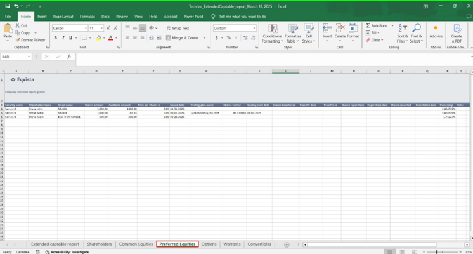Click the Cut scissors icon
The image size is (473, 254).
18,25
